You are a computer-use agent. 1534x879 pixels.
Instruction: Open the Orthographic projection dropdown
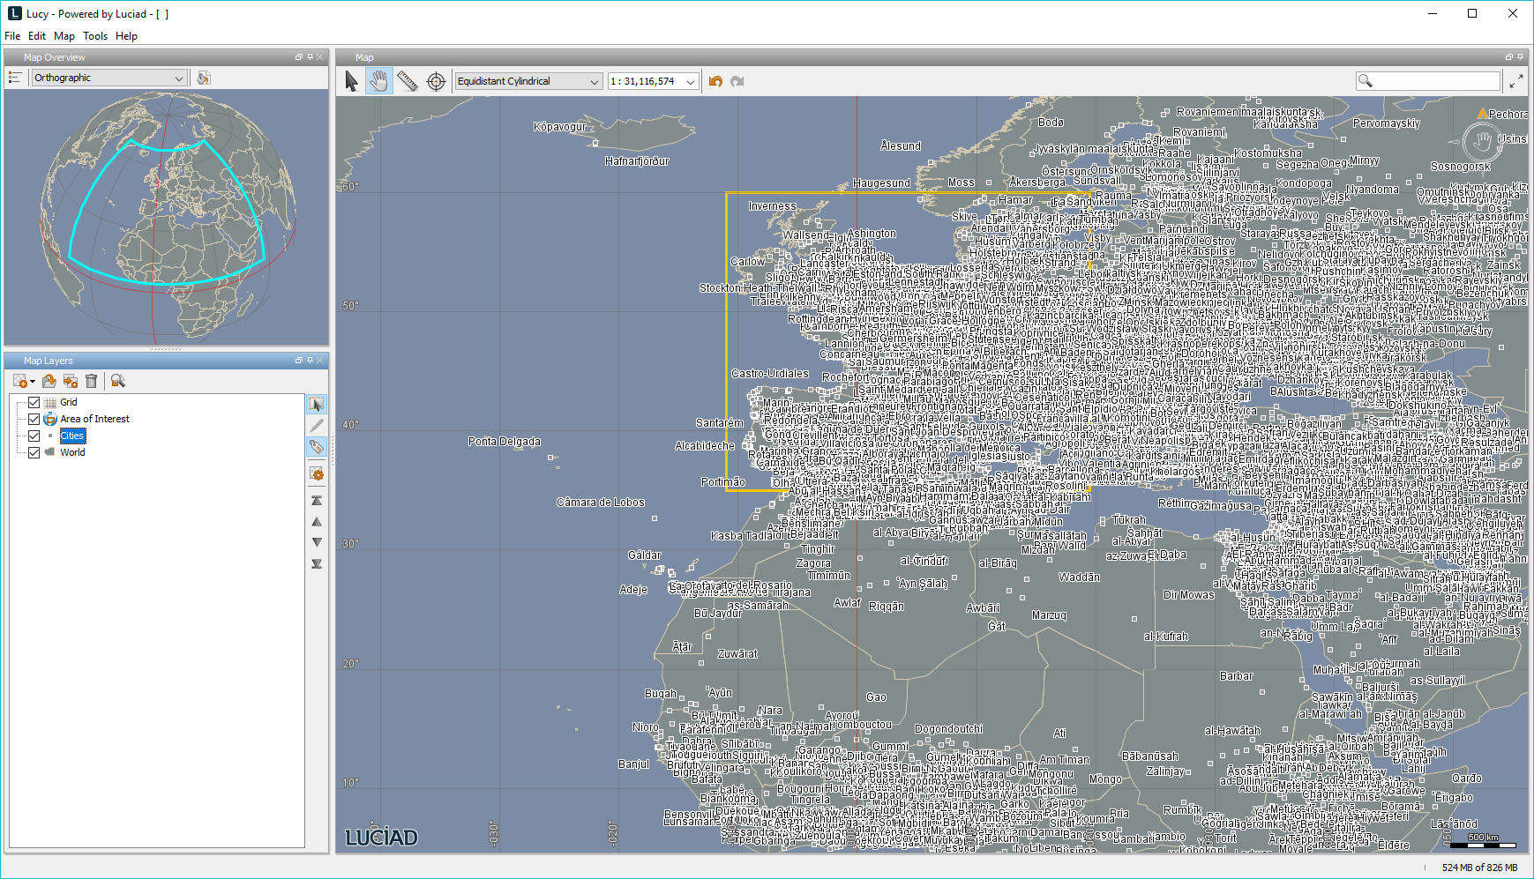point(109,78)
